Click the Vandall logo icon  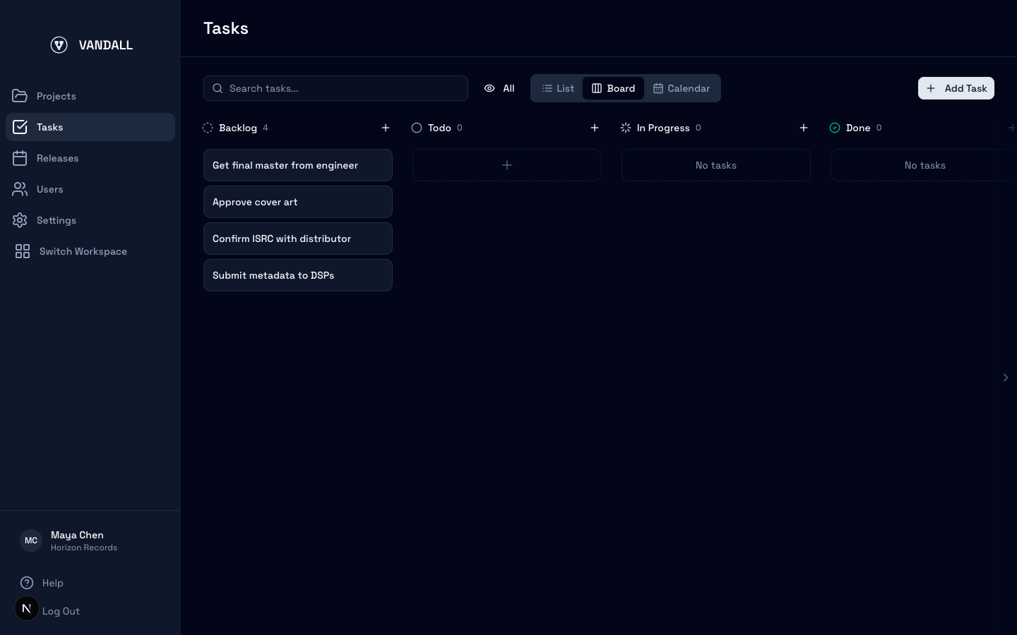(x=59, y=45)
